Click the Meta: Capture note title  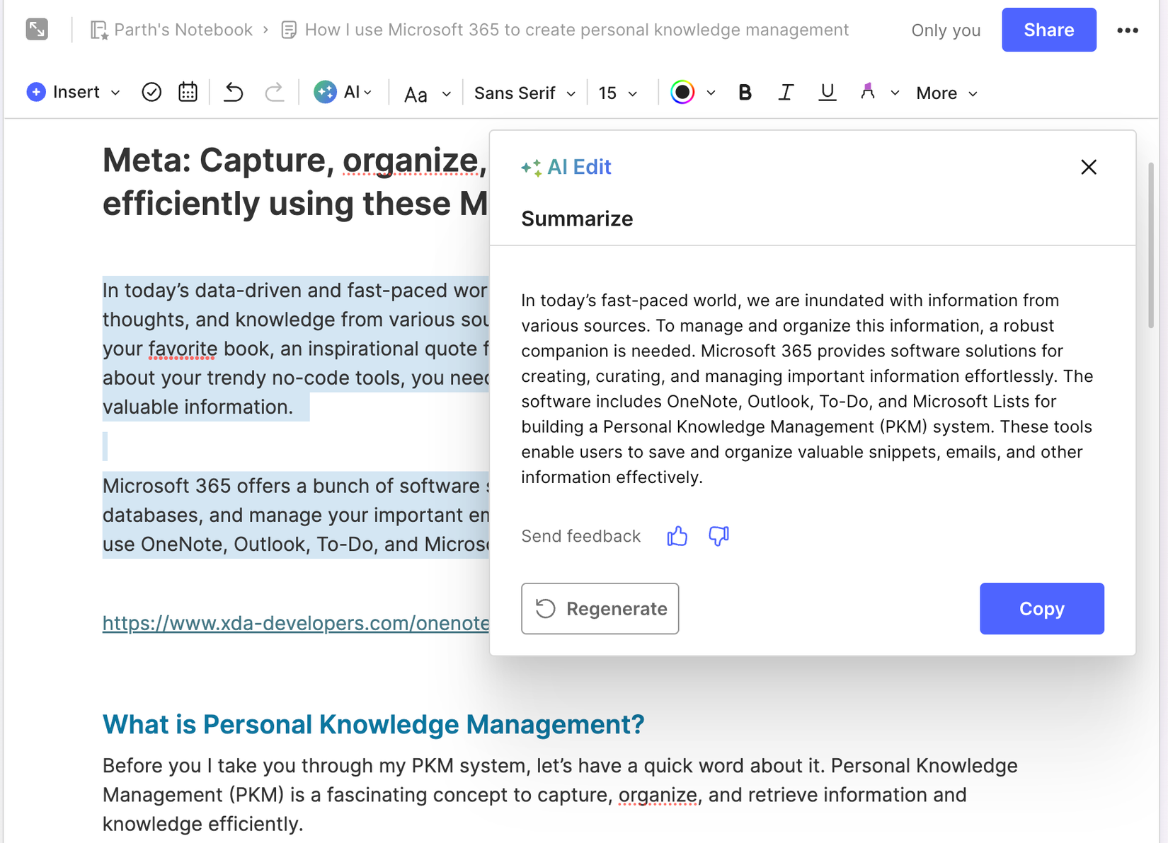click(x=295, y=182)
